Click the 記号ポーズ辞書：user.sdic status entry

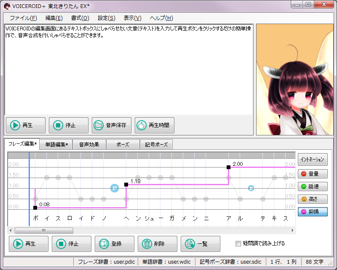tap(230, 262)
